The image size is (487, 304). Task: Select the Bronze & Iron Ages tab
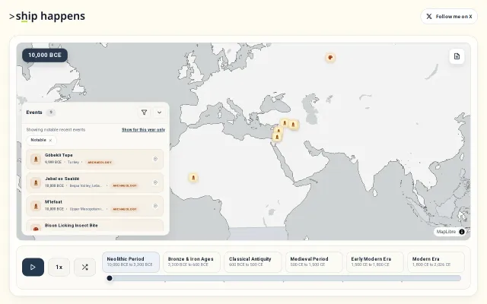(x=192, y=262)
